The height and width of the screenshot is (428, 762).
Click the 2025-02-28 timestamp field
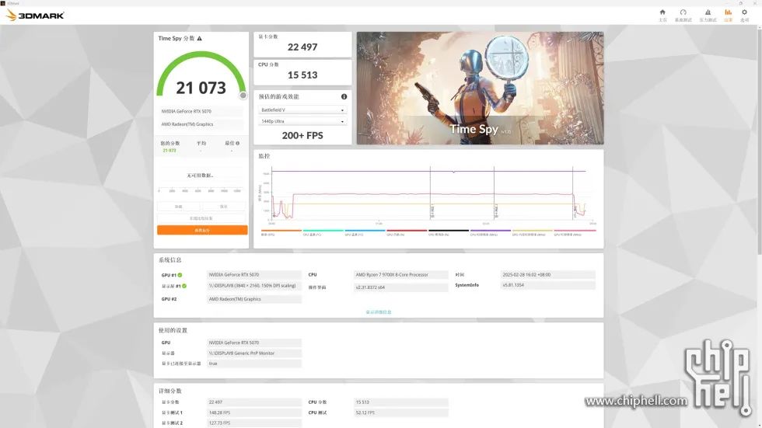547,275
